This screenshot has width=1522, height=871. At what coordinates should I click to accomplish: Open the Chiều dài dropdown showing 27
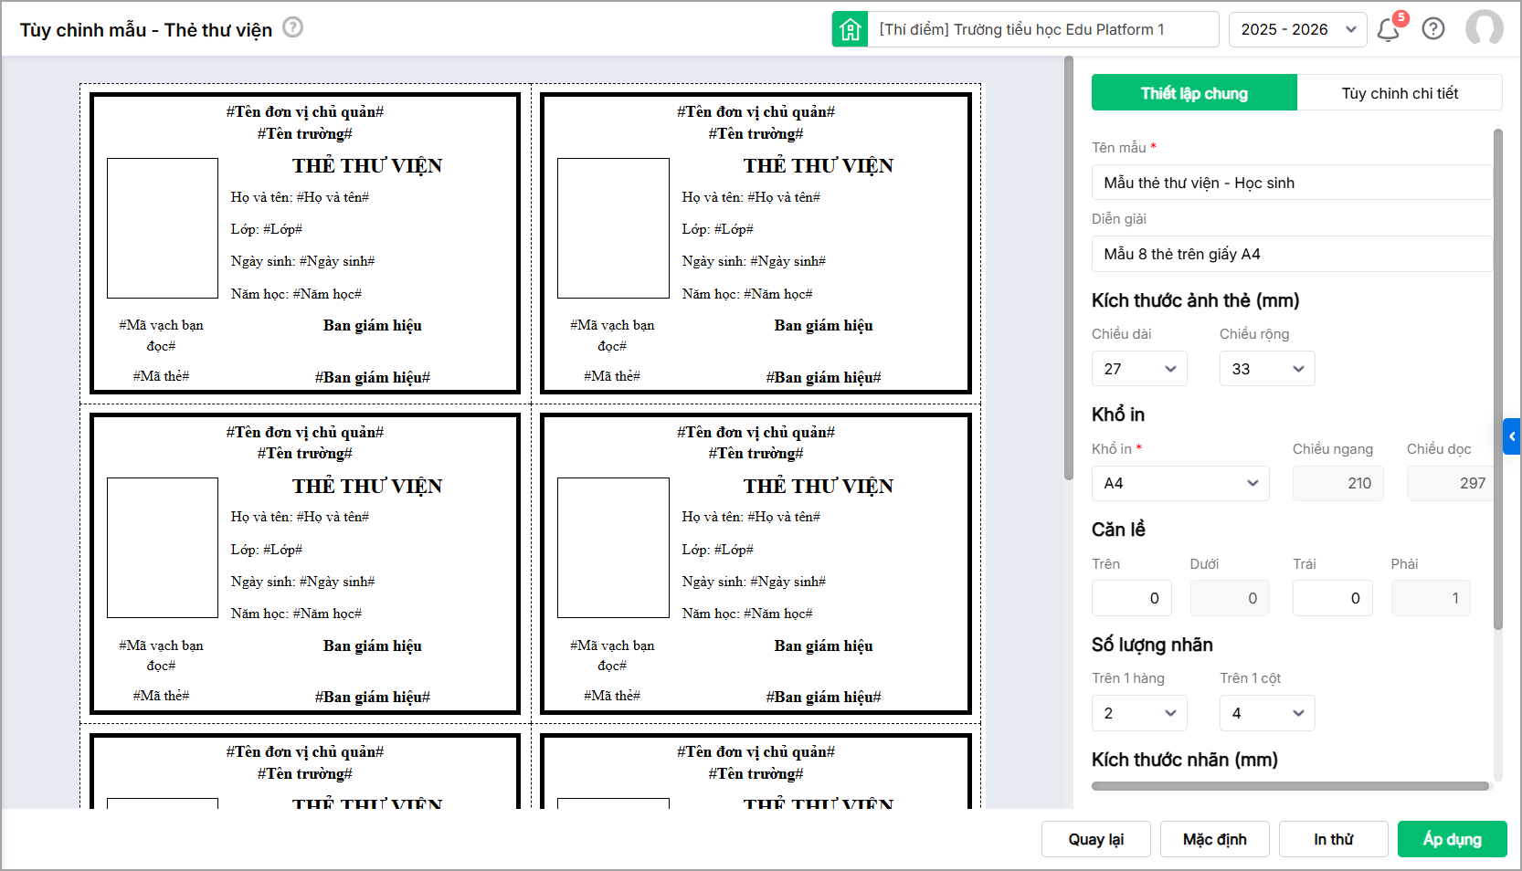(1139, 369)
